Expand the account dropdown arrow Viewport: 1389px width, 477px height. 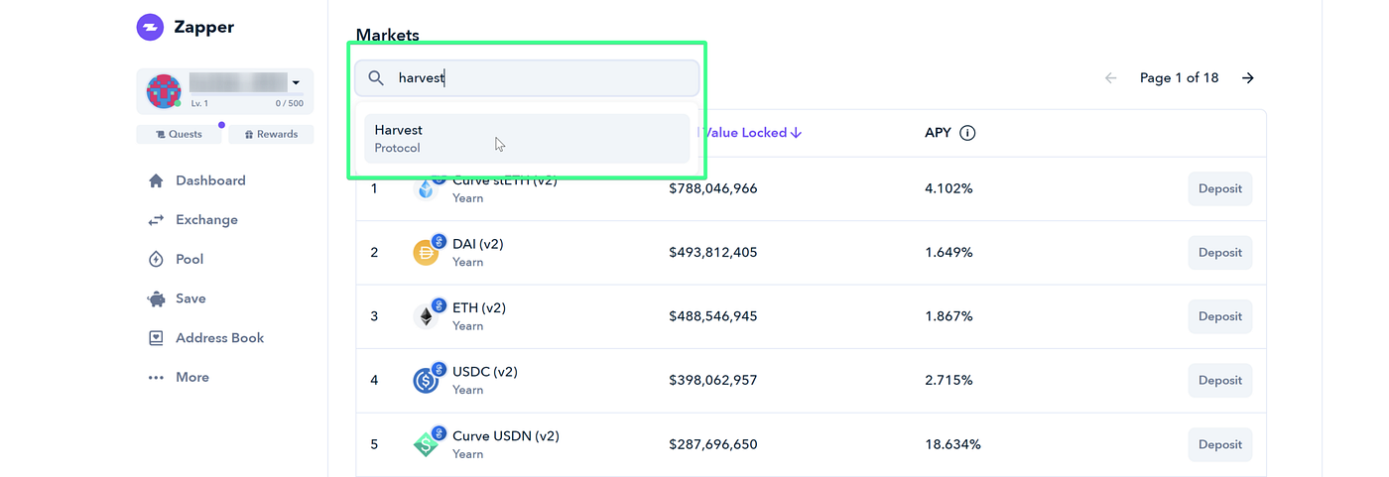point(296,83)
